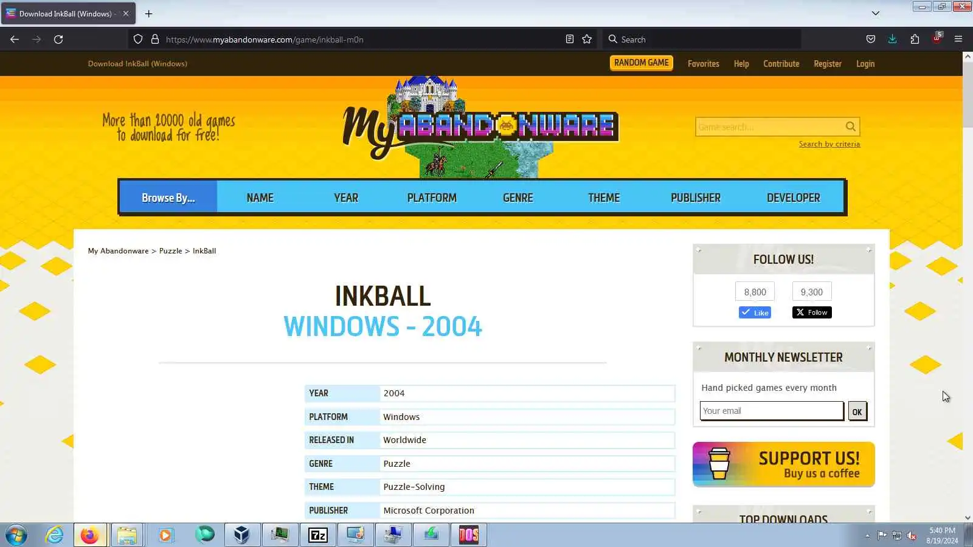973x547 pixels.
Task: Click the Login link
Action: coord(865,64)
